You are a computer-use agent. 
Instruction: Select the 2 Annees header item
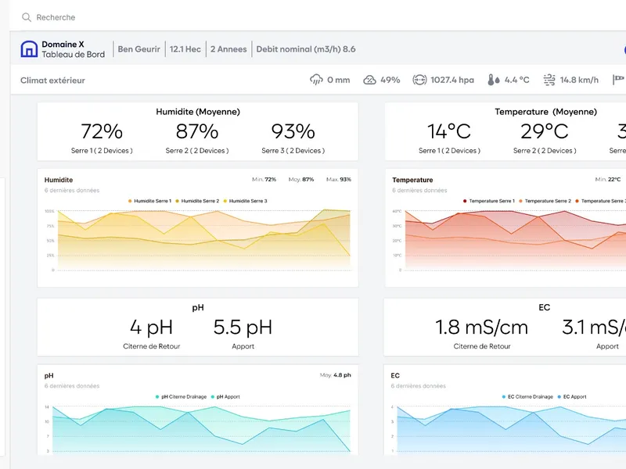(x=228, y=49)
